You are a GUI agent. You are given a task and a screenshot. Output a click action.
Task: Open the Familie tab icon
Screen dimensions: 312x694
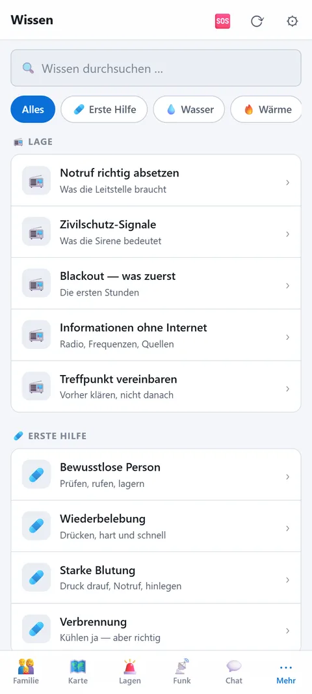[x=26, y=666]
